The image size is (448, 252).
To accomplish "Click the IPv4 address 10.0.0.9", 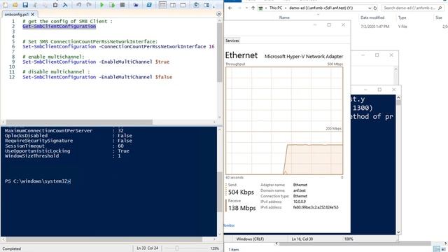I will coord(300,202).
